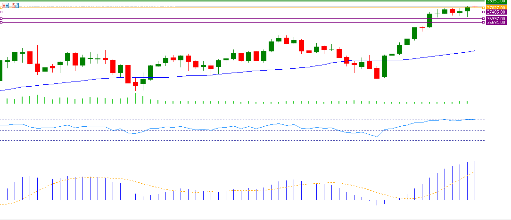511x220 pixels.
Task: Select right handle of the 37495.00 line
Action: [x=484, y=12]
